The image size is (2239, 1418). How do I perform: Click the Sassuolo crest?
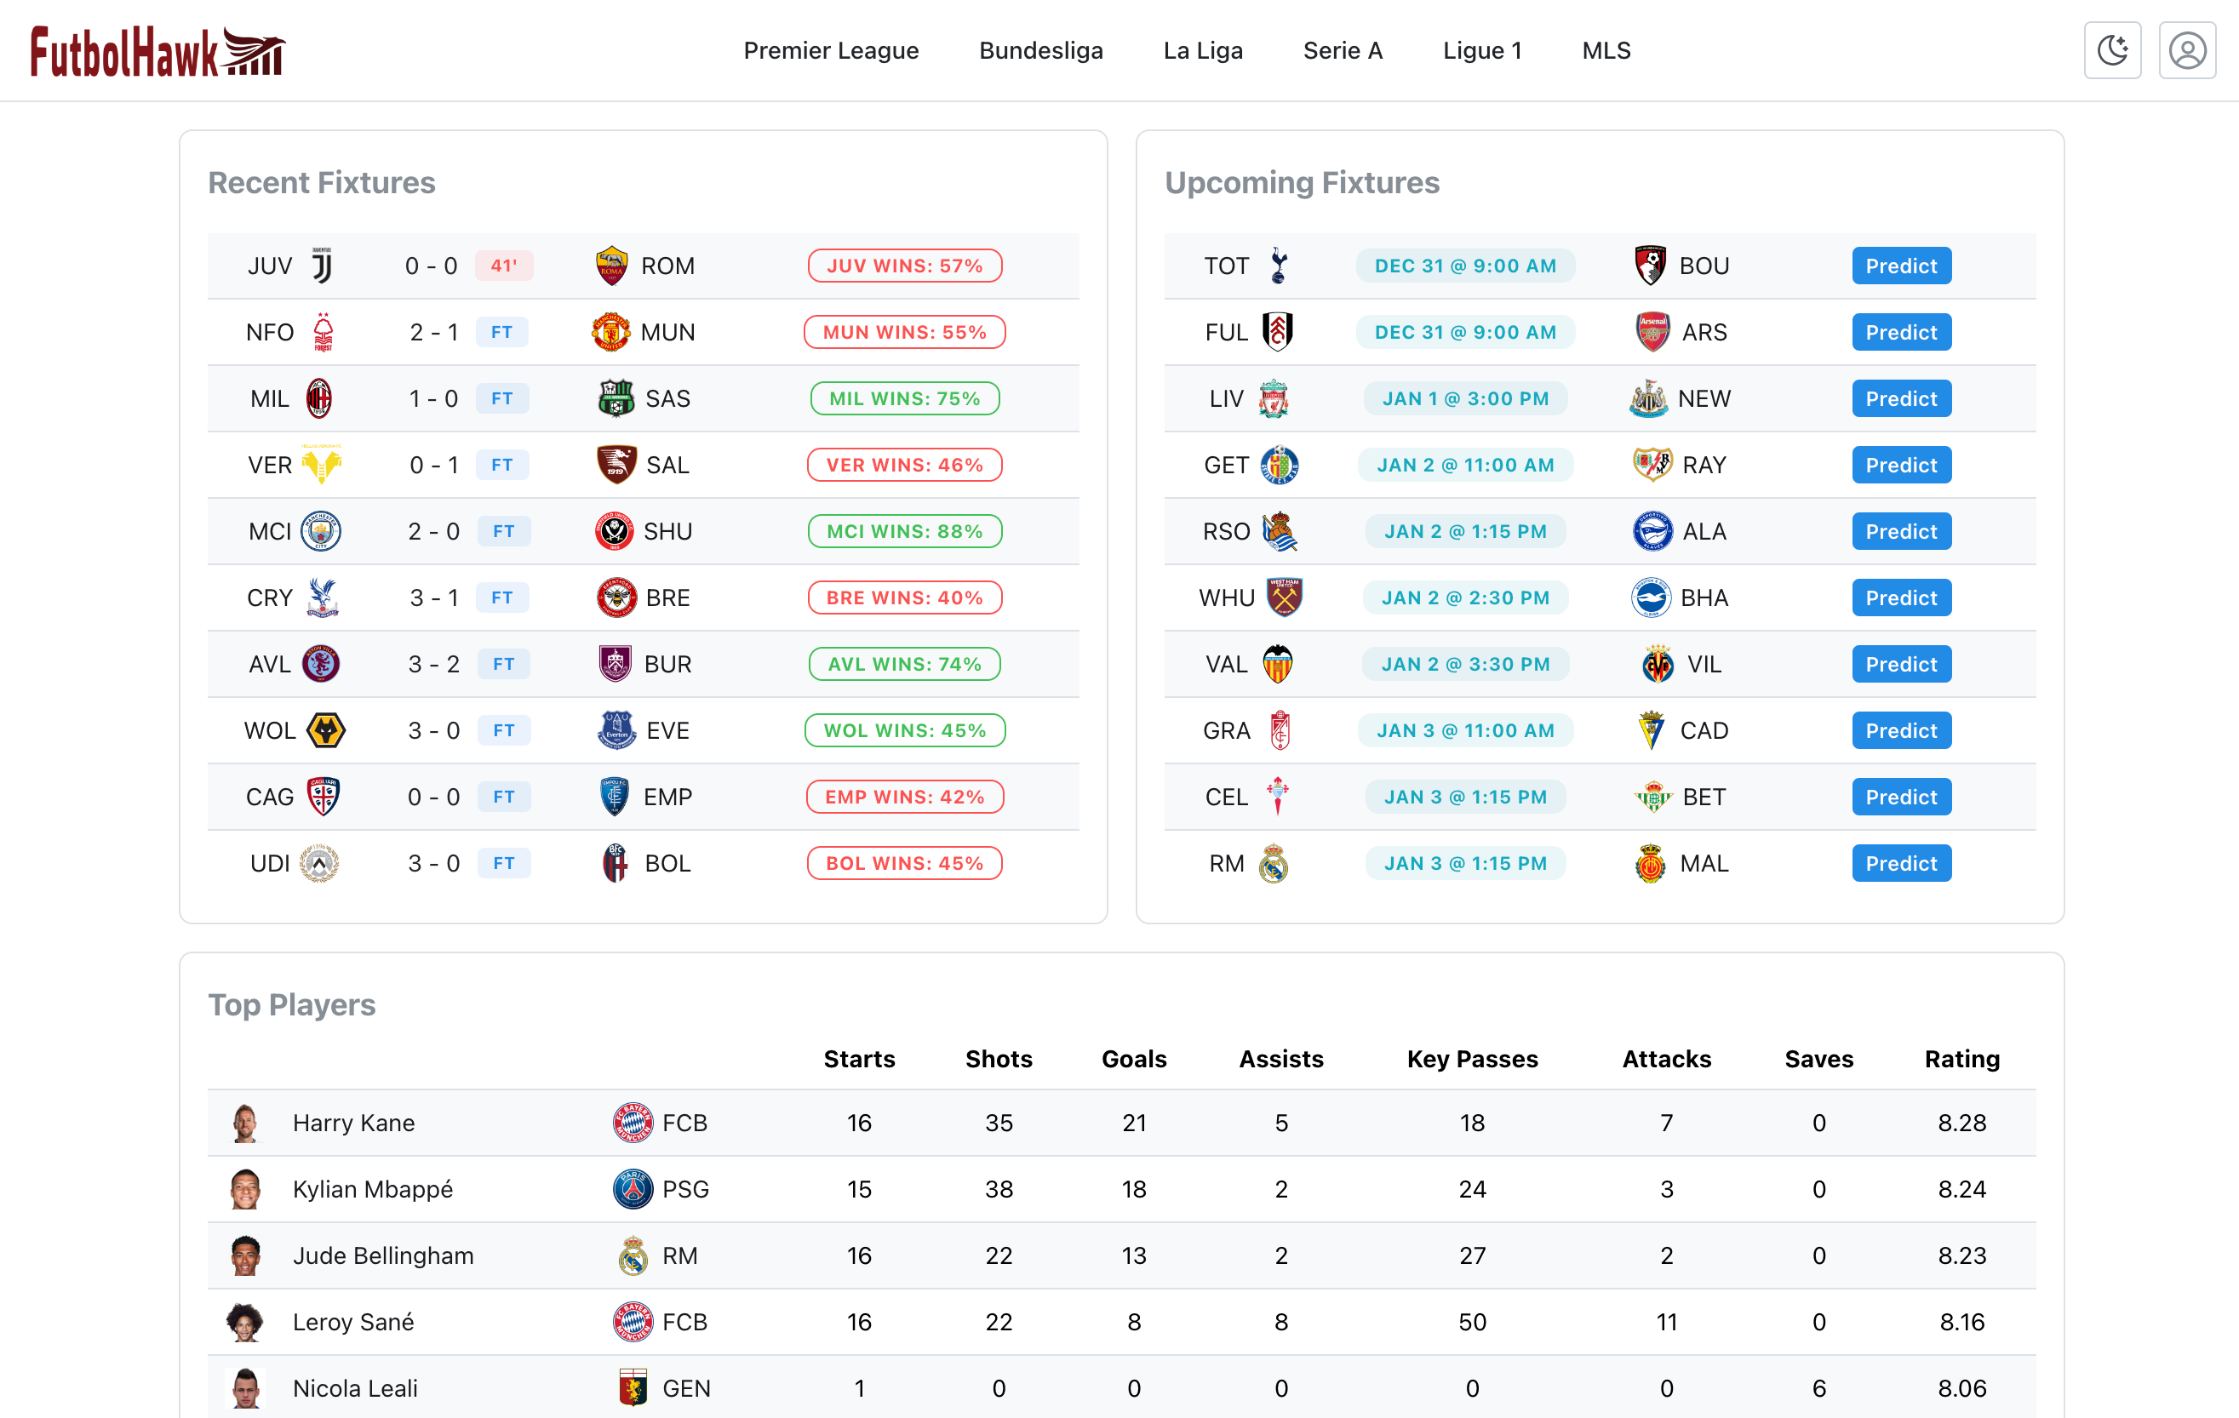[x=616, y=399]
